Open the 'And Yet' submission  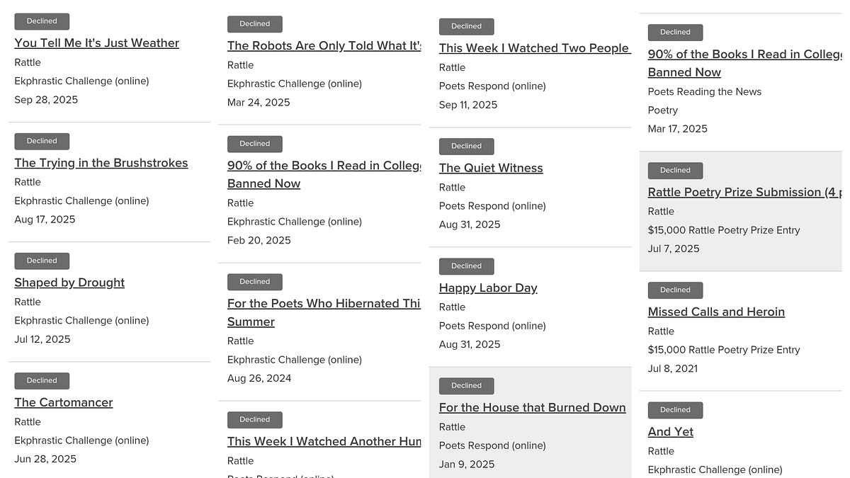(670, 431)
